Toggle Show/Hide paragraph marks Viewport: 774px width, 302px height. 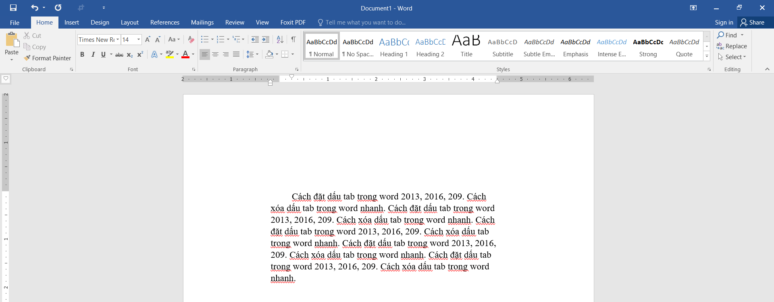[x=293, y=39]
